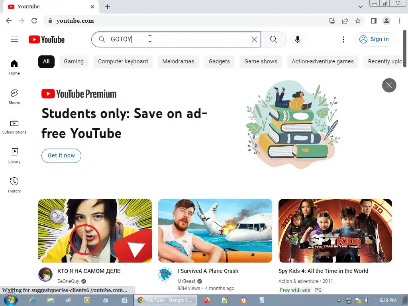Select the Game shows chip
This screenshot has height=306, width=408.
point(261,62)
